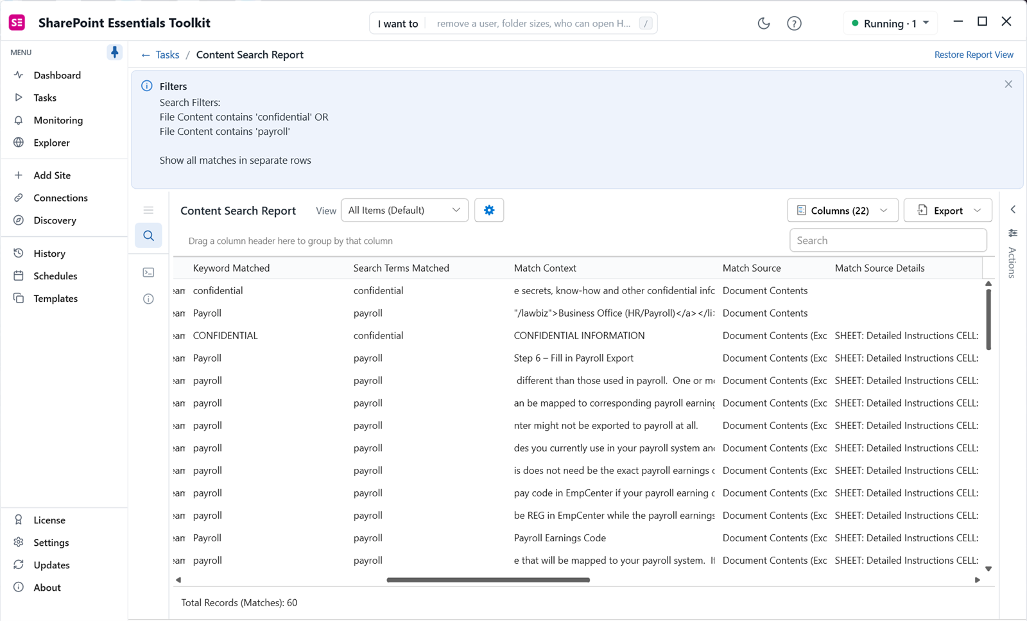Select the search magnifier side icon
This screenshot has width=1027, height=621.
click(148, 236)
